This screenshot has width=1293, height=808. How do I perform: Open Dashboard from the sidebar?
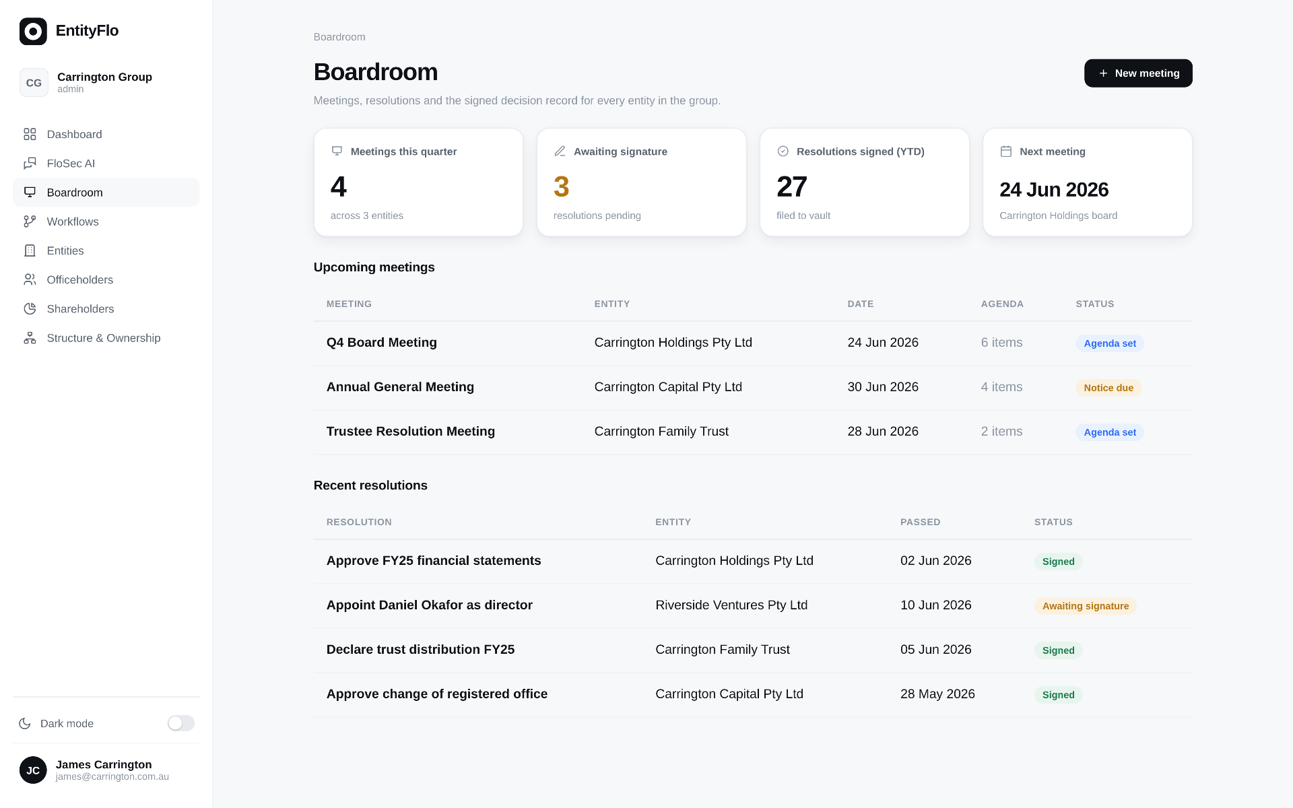coord(106,134)
